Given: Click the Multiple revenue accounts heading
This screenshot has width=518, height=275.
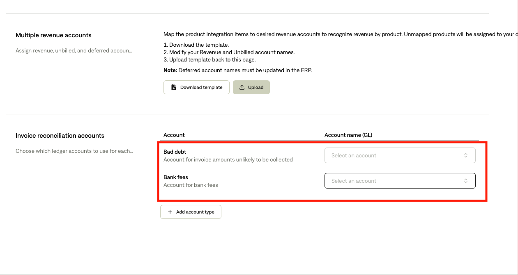Looking at the screenshot, I should pyautogui.click(x=53, y=35).
